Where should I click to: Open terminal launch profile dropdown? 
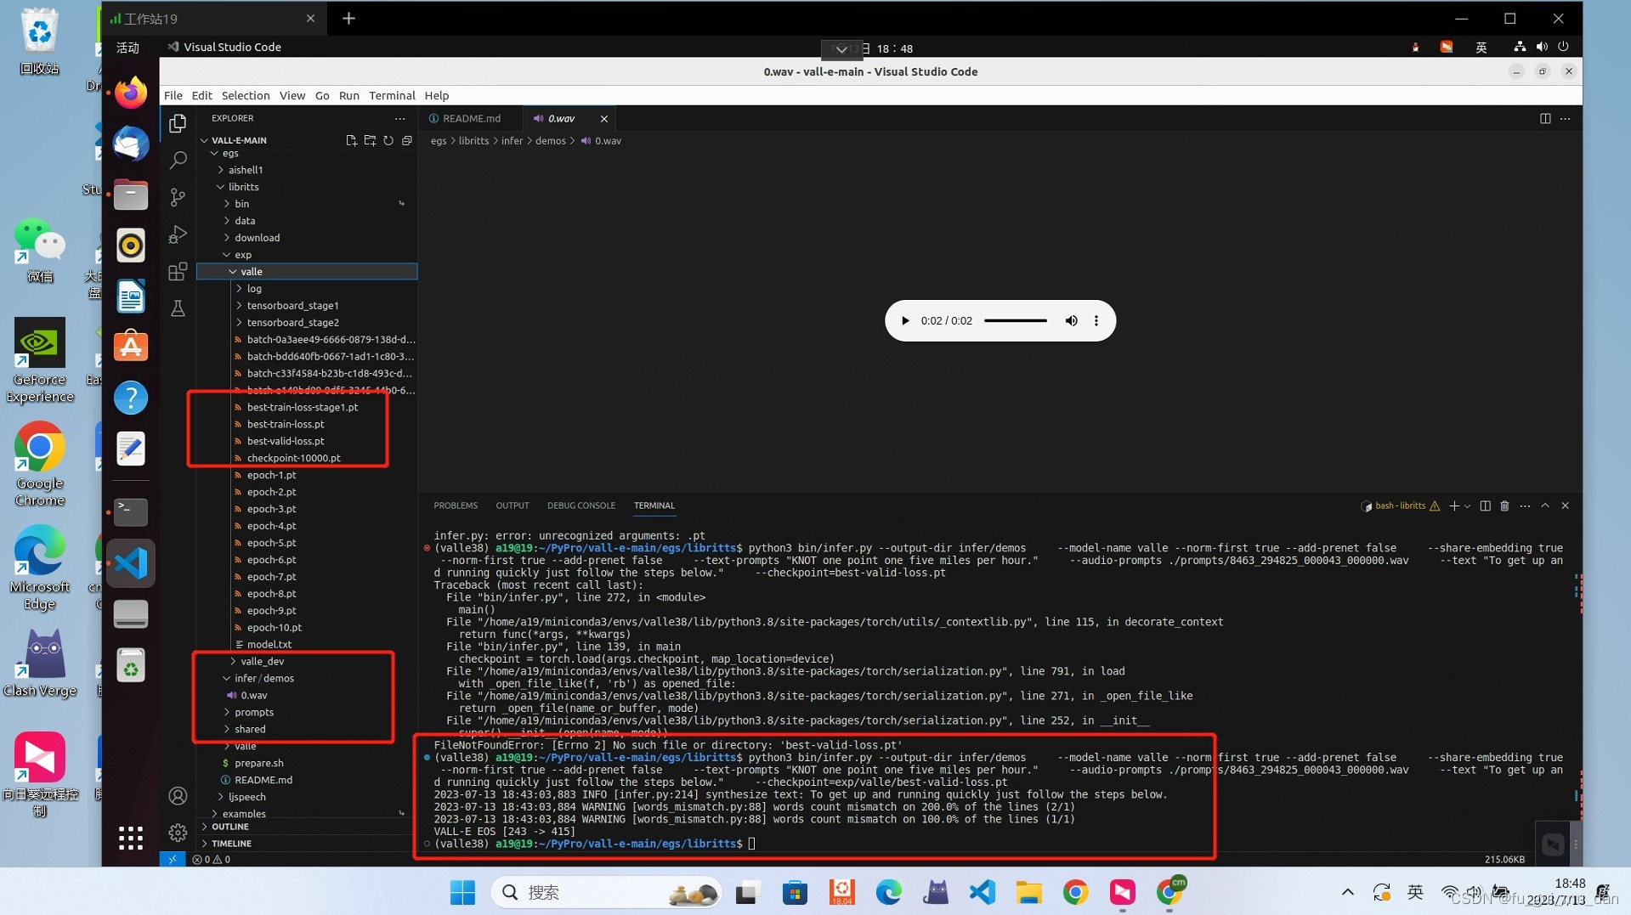(x=1467, y=506)
